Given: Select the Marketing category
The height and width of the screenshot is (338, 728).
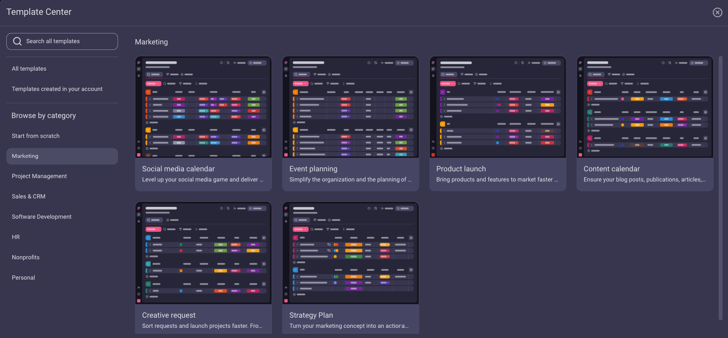Looking at the screenshot, I should point(25,156).
